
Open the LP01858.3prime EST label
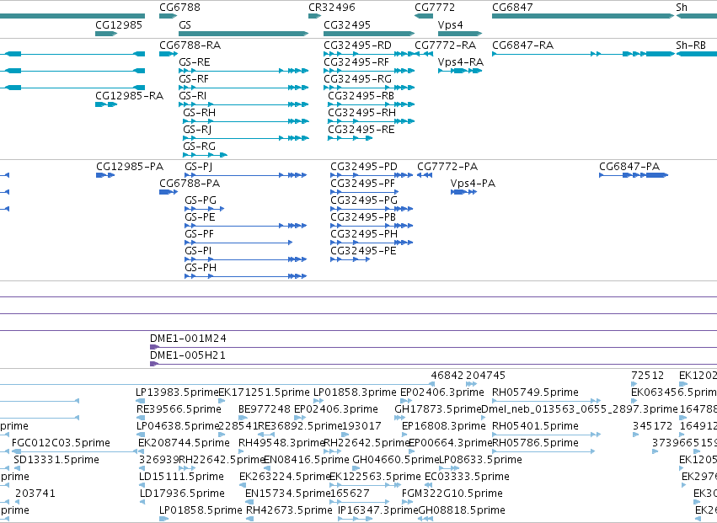coord(355,392)
